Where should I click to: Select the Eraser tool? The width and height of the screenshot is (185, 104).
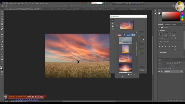pyautogui.click(x=2, y=39)
